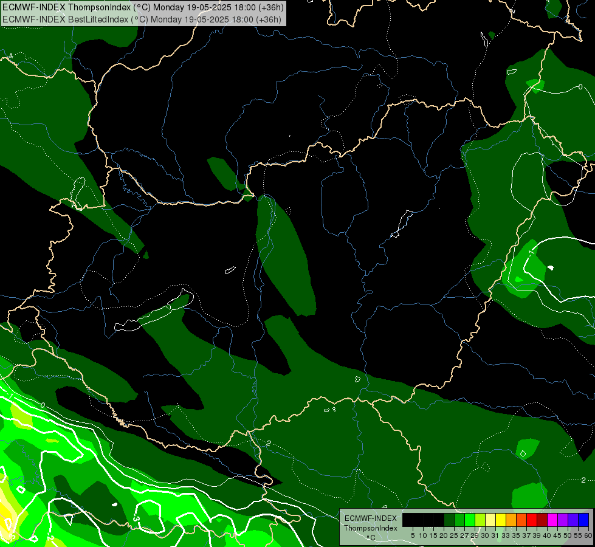The width and height of the screenshot is (595, 547).
Task: Click the BestLiftedIndex header line
Action: [142, 19]
